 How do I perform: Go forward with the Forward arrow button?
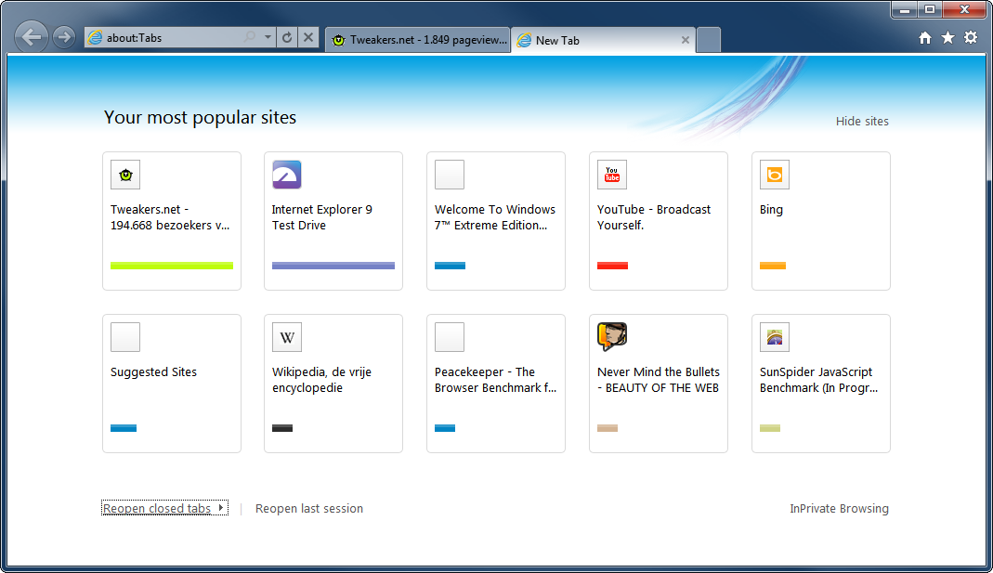pyautogui.click(x=63, y=37)
